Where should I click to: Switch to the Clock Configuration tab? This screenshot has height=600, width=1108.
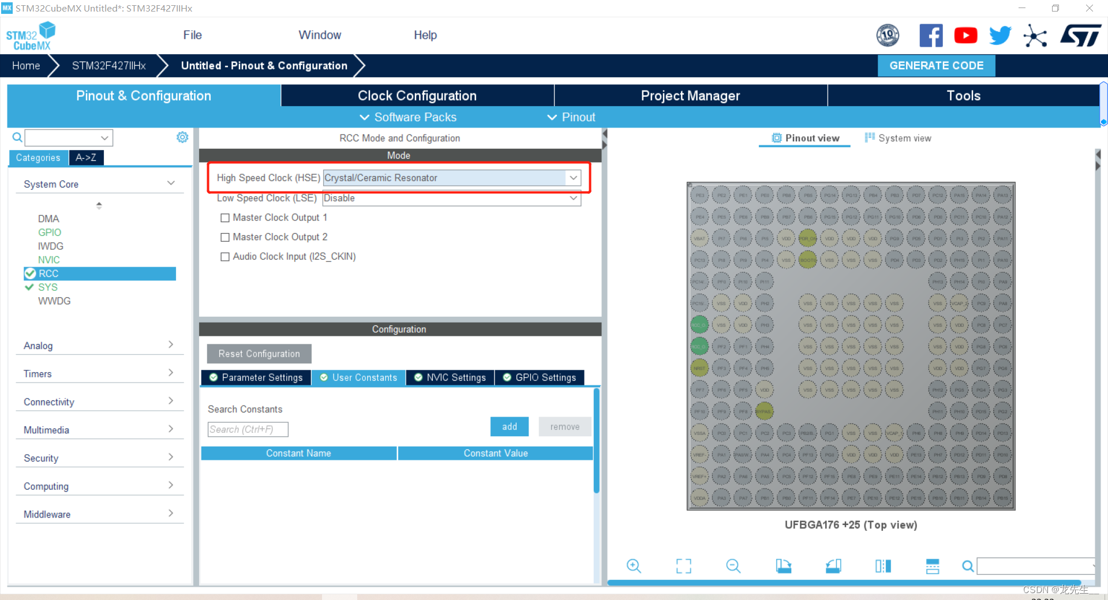click(417, 96)
